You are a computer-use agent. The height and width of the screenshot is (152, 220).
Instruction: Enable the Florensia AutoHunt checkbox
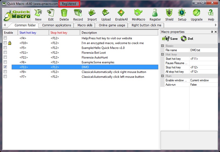click(x=5, y=57)
